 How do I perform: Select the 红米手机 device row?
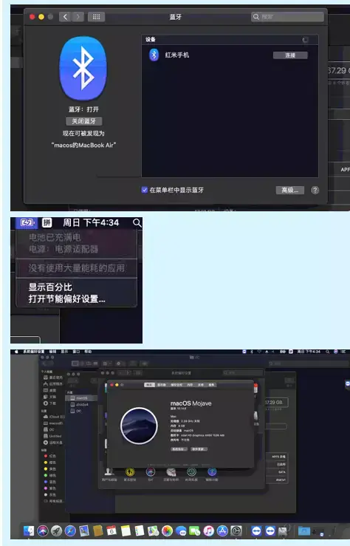coord(230,55)
